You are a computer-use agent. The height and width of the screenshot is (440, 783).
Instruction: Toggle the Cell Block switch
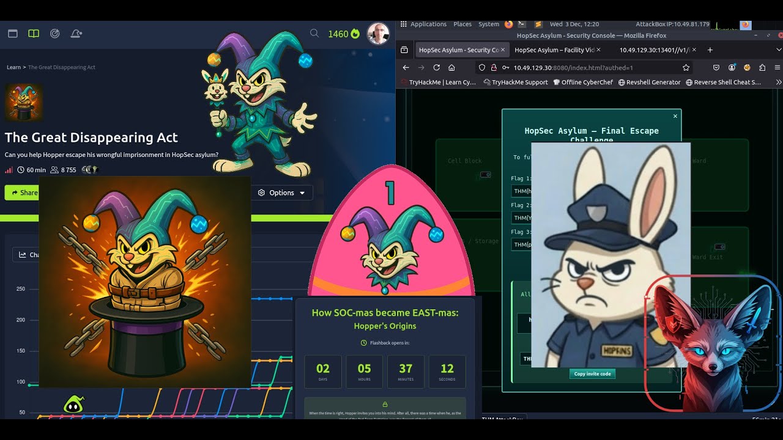coord(485,175)
